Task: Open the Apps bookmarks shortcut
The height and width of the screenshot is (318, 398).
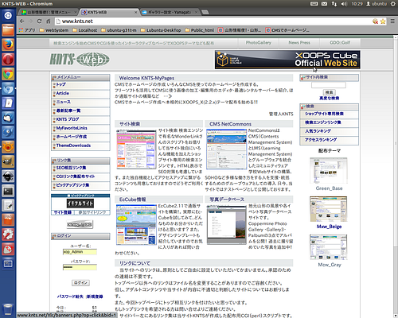Action: click(x=27, y=30)
